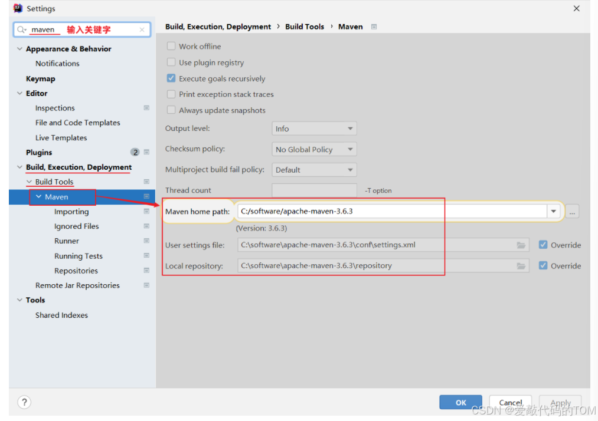Screen dimensions: 598x421
Task: Select Keymap in settings tree
Action: pyautogui.click(x=40, y=79)
